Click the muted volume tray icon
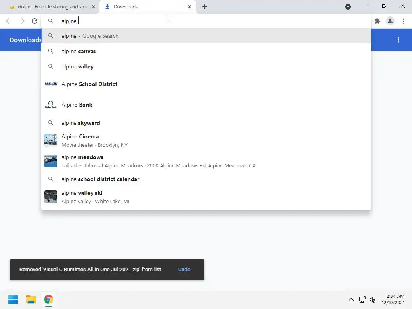Screen dimensions: 412x309 (x=372, y=299)
